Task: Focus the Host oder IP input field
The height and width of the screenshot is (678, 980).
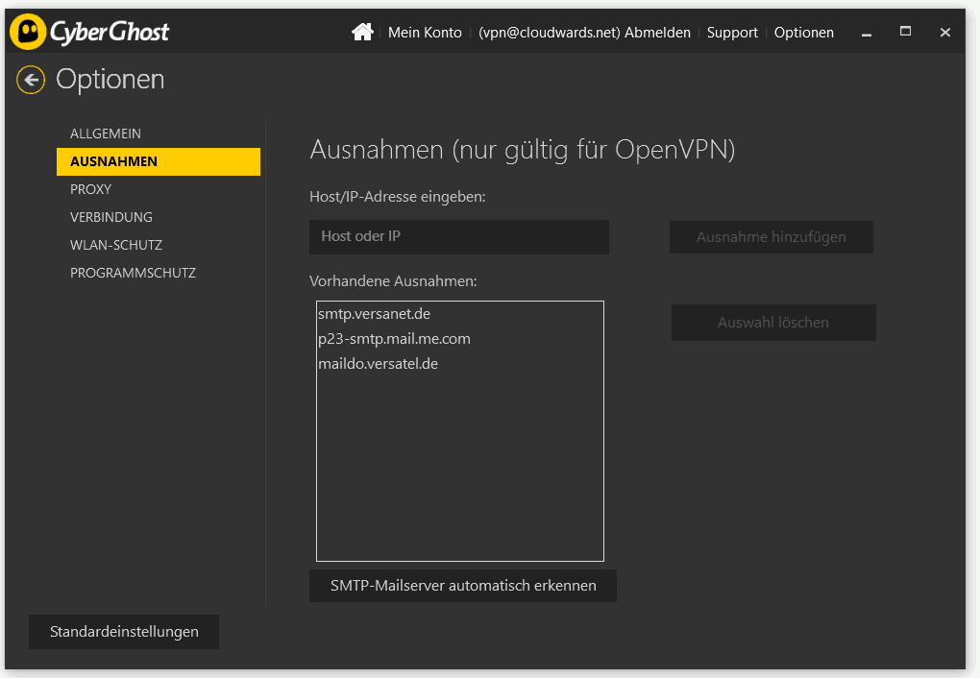Action: [x=458, y=237]
